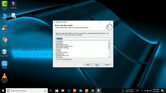Select the KeyLemon Setup taskbar item
The width and height of the screenshot is (166, 93).
coord(99,91)
